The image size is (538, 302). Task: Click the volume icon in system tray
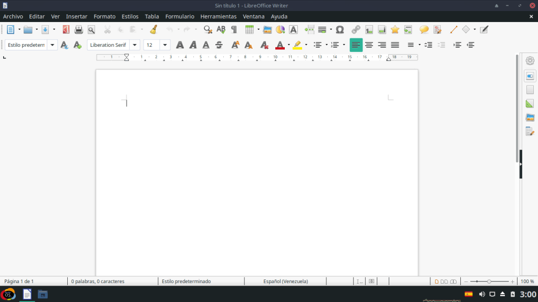click(x=482, y=294)
